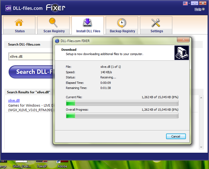This screenshot has height=169, width=209.
Task: Open the xlive.dll search result link
Action: (x=14, y=100)
